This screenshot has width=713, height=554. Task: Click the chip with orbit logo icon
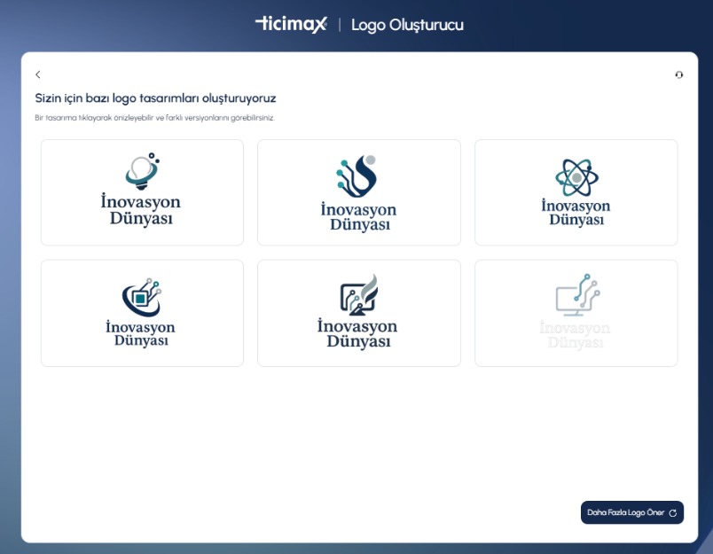click(x=141, y=298)
